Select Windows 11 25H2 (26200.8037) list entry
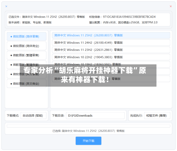The width and height of the screenshot is (177, 151). click(x=111, y=35)
